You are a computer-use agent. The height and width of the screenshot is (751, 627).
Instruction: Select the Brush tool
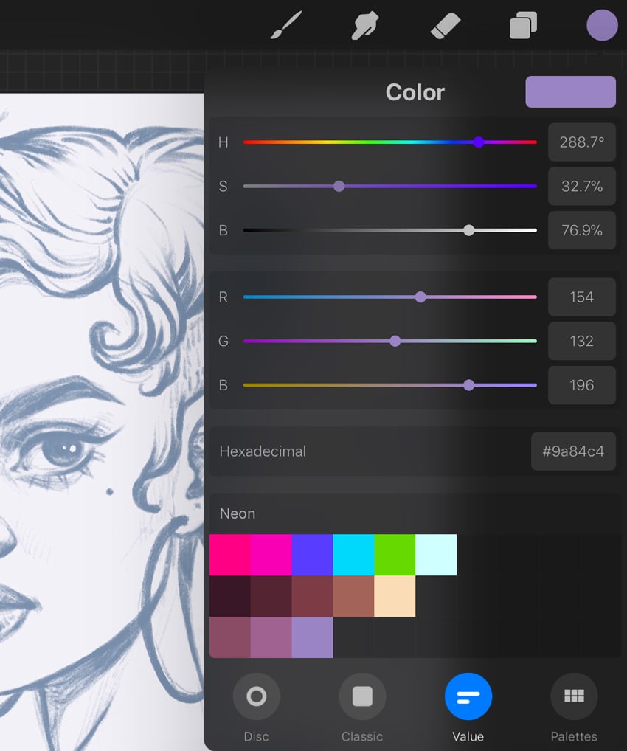[285, 24]
